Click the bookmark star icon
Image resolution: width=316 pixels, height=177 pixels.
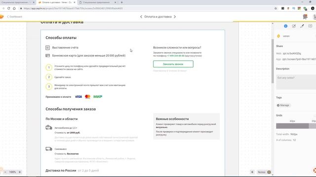276,8
